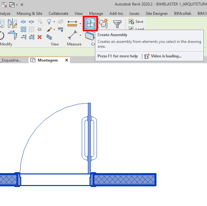This screenshot has height=206, width=207.
Task: Open Aligned Dimension dropdown arrow
Action: pos(80,35)
